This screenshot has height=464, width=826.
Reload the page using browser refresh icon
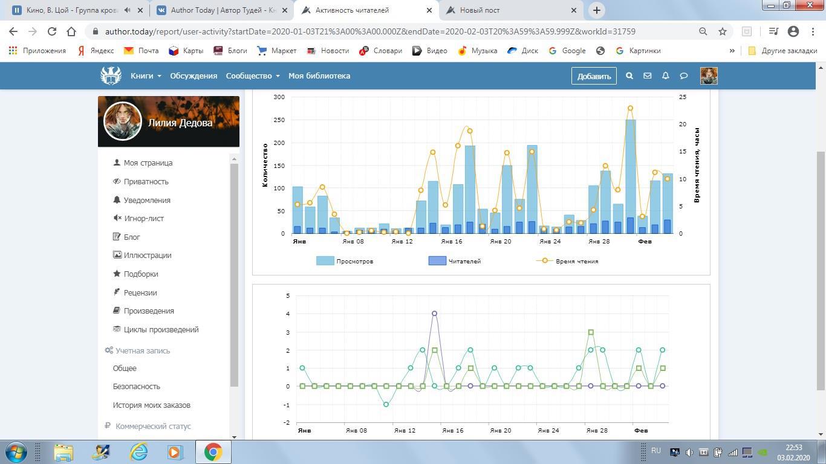point(52,31)
